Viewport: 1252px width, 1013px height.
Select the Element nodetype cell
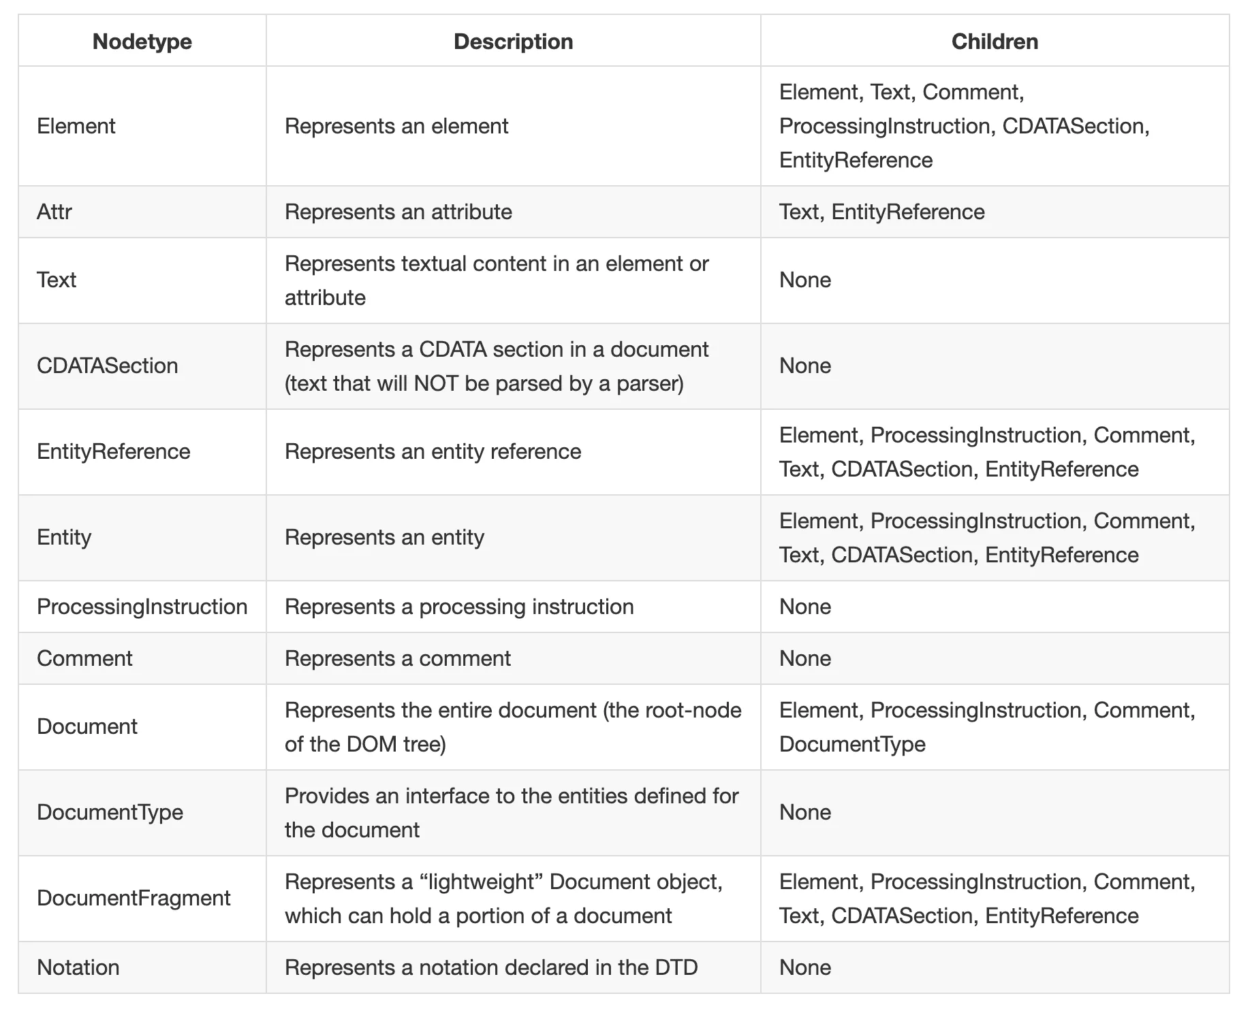(x=76, y=126)
